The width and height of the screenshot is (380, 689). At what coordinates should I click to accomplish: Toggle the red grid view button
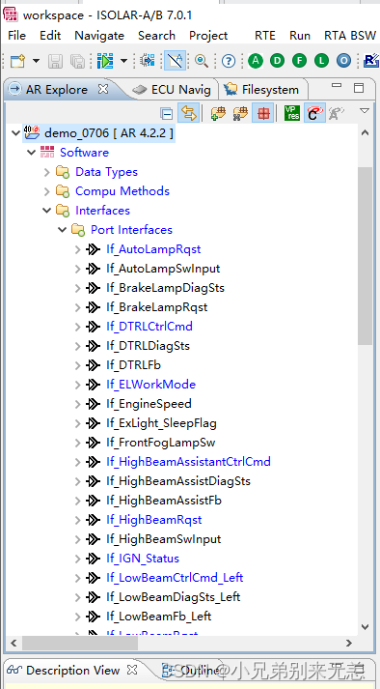[263, 113]
